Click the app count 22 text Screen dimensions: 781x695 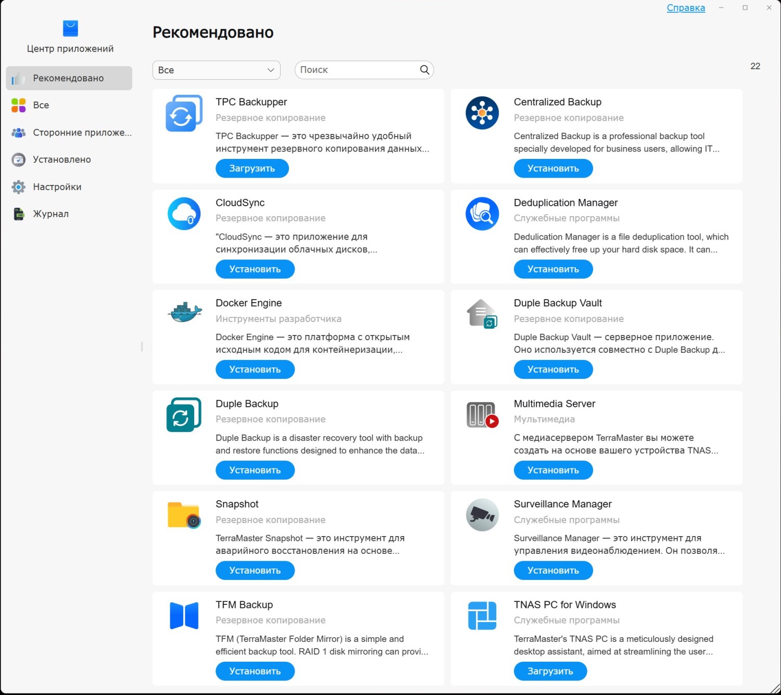click(755, 66)
